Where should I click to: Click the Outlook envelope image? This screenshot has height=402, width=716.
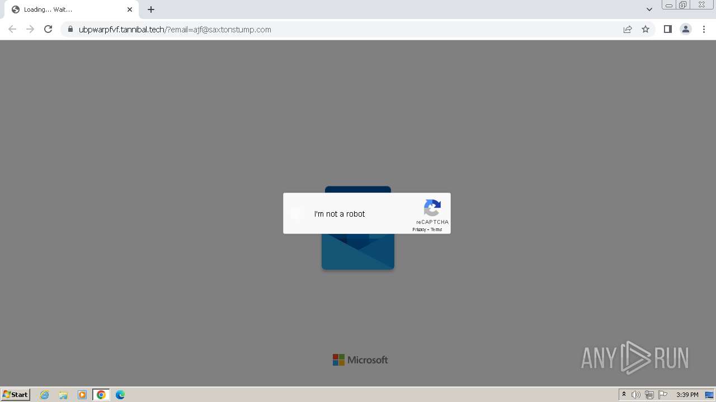click(x=358, y=251)
